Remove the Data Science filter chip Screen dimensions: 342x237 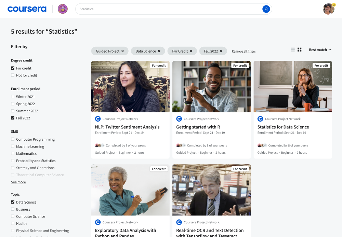point(159,51)
